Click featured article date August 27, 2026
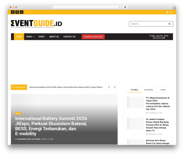This screenshot has height=156, width=184. click(47, 139)
